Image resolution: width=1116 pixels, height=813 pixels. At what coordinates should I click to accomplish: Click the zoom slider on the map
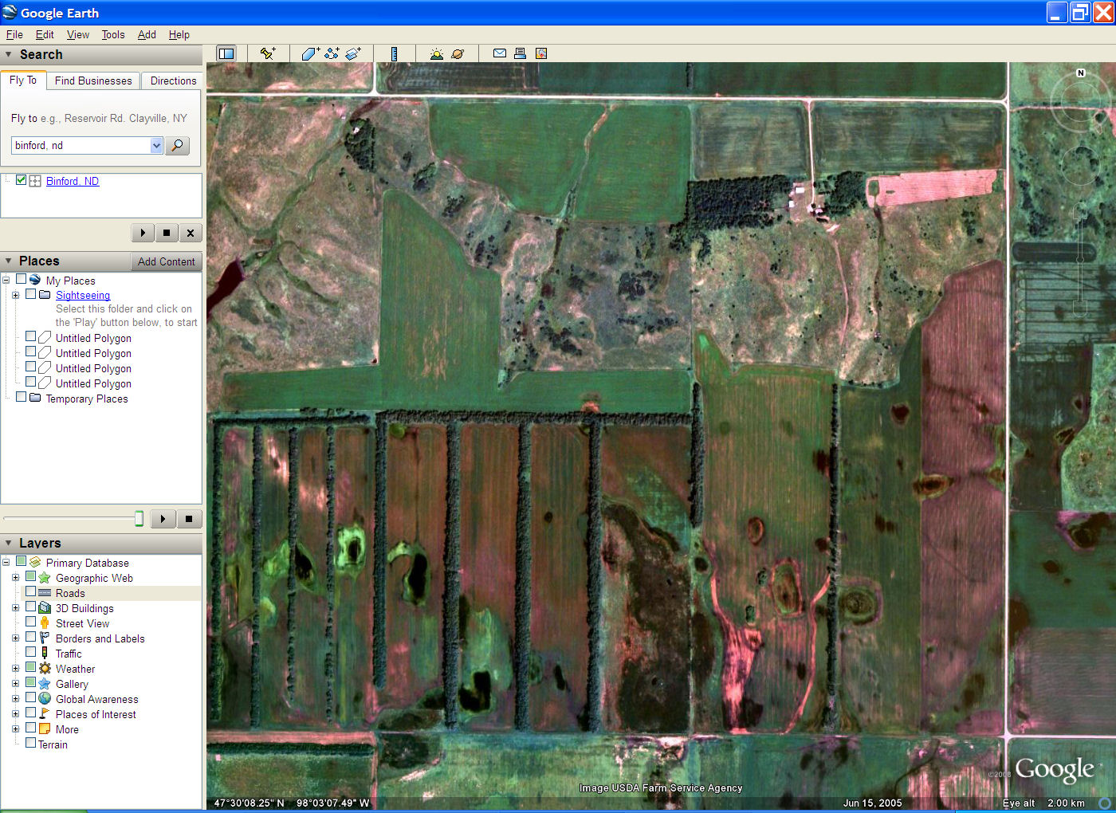click(1080, 261)
